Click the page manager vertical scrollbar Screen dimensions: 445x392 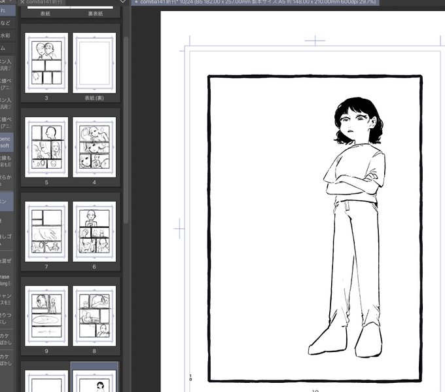click(x=126, y=130)
